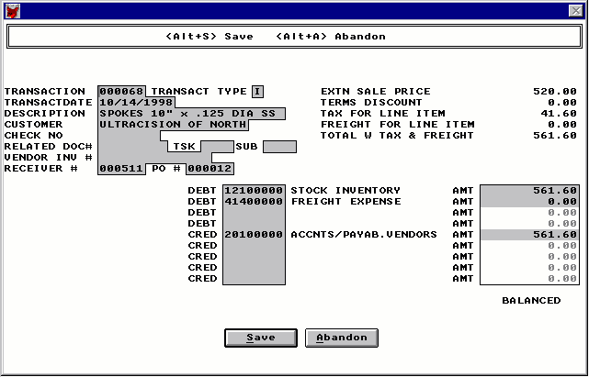Click the empty Check No field
Screen dimensions: 589x377
click(x=130, y=136)
